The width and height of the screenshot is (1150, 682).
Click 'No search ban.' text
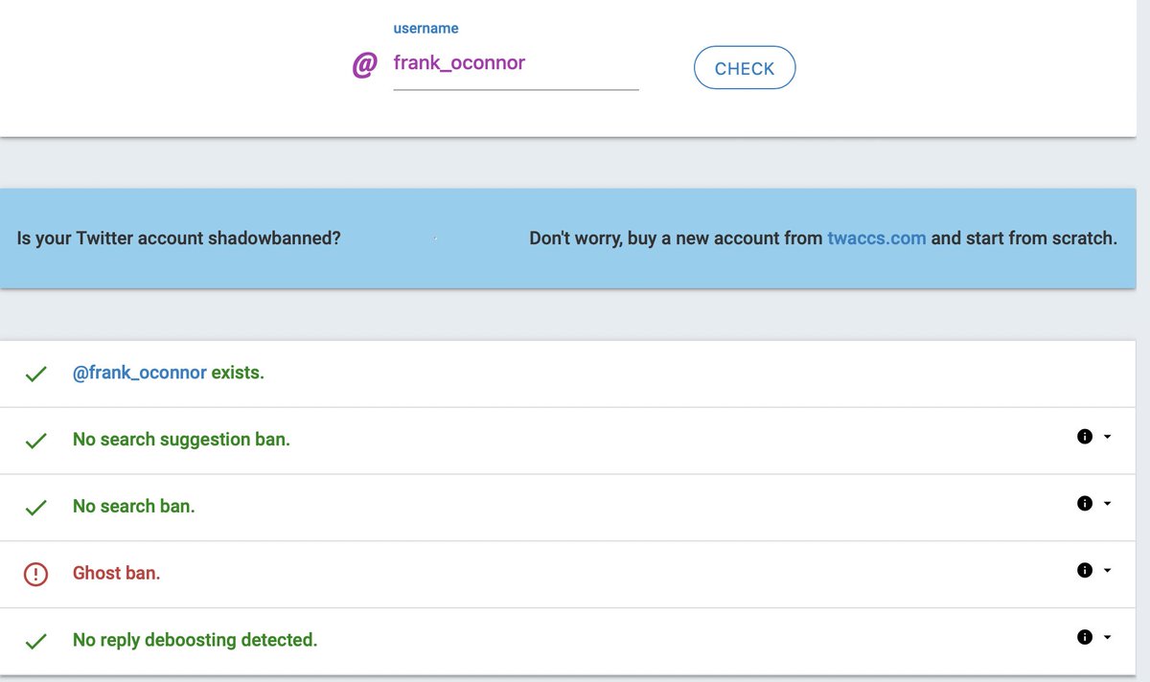[x=134, y=506]
